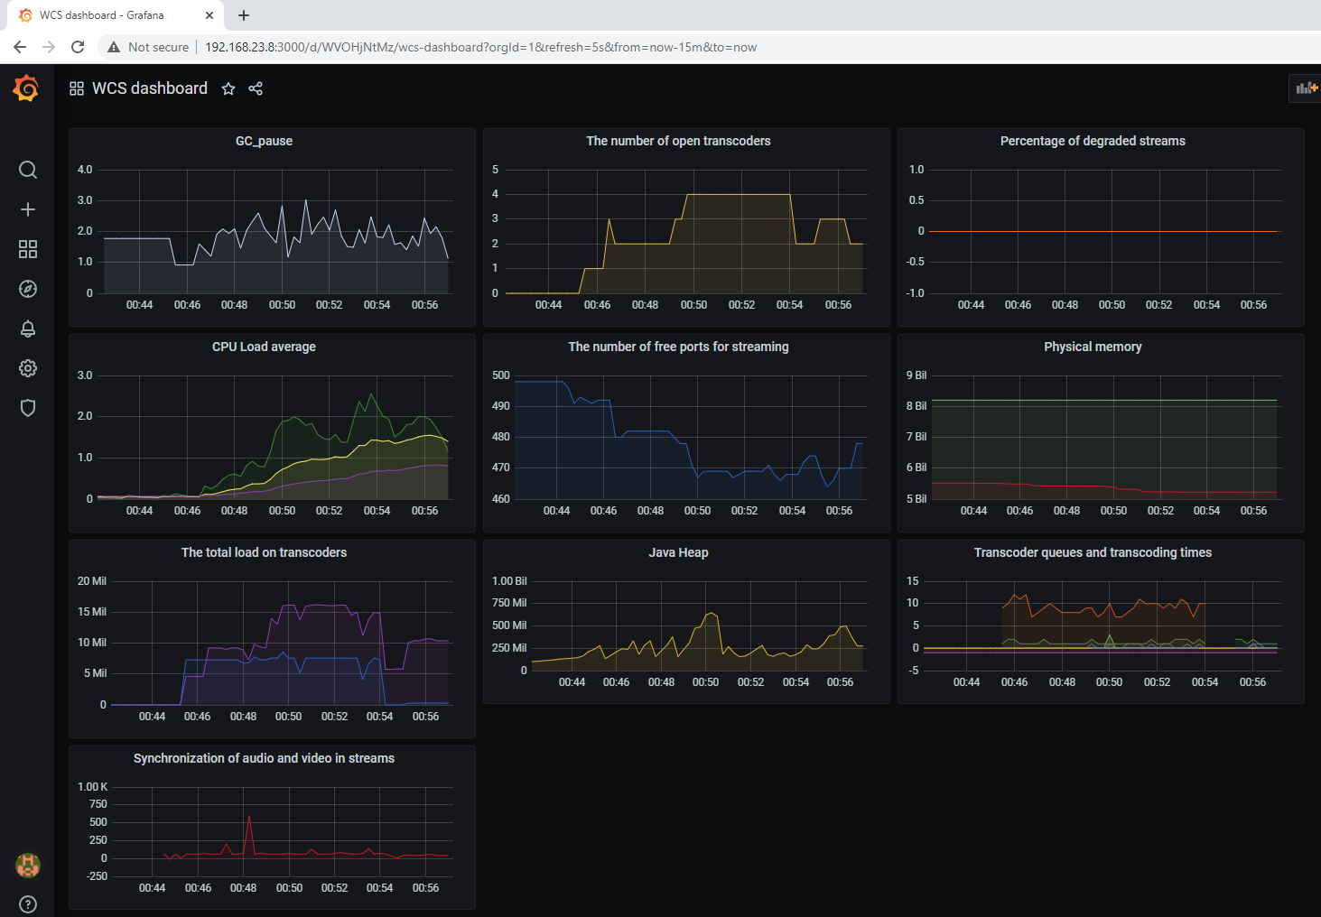Open the Dashboards sidebar icon
This screenshot has height=917, width=1321.
[27, 249]
